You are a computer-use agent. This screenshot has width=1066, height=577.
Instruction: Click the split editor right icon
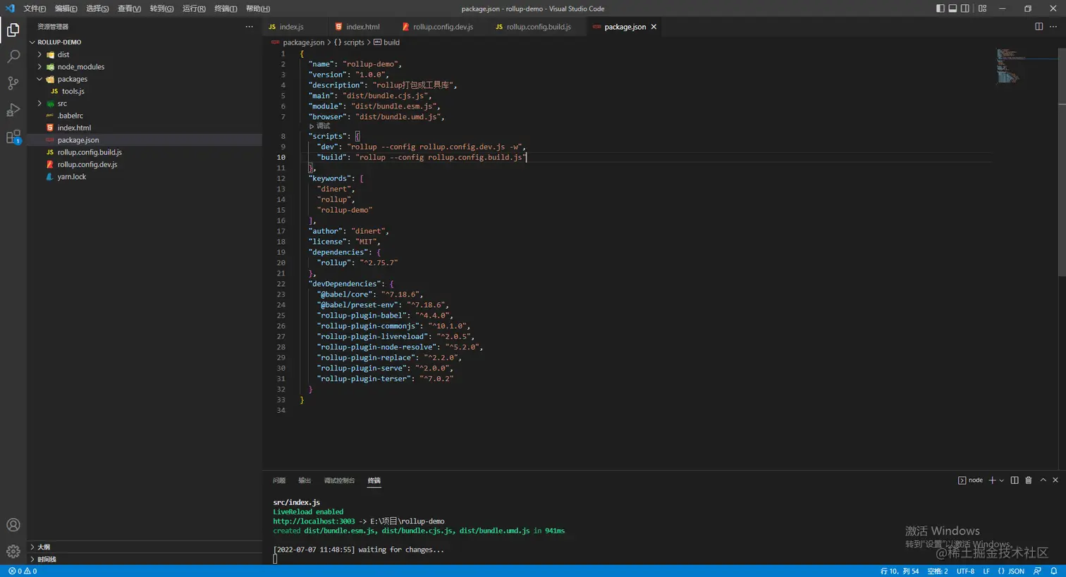click(x=1039, y=27)
